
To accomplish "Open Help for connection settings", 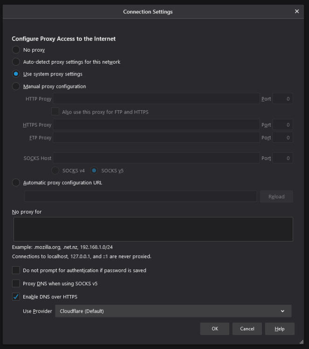I will pos(280,329).
